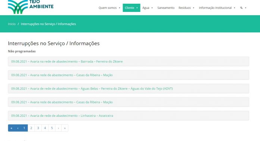Image resolution: width=260 pixels, height=141 pixels.
Task: Click the Início breadcrumb link
Action: coord(12,24)
